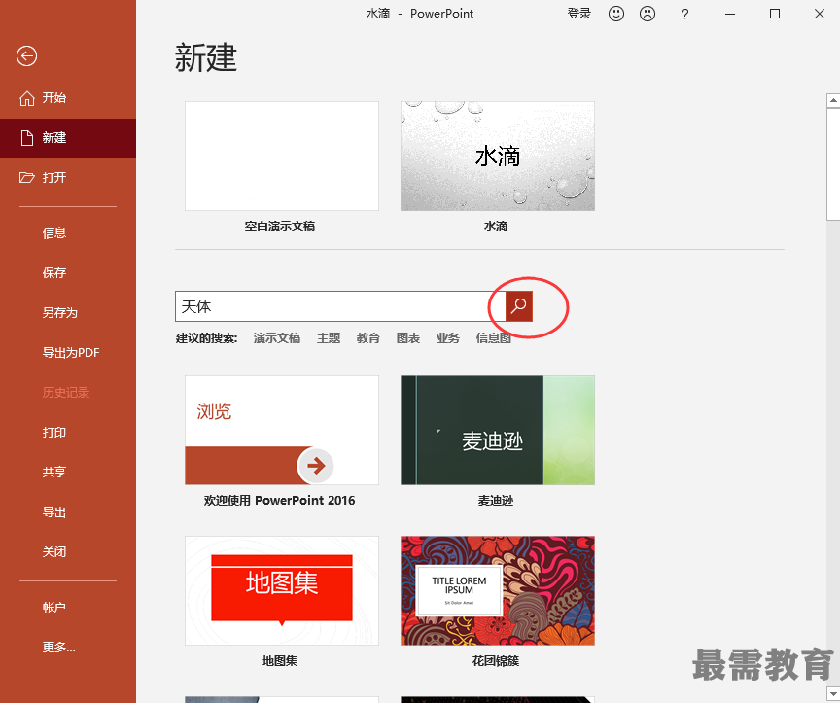
Task: Click suggested search 信息图
Action: tap(493, 338)
